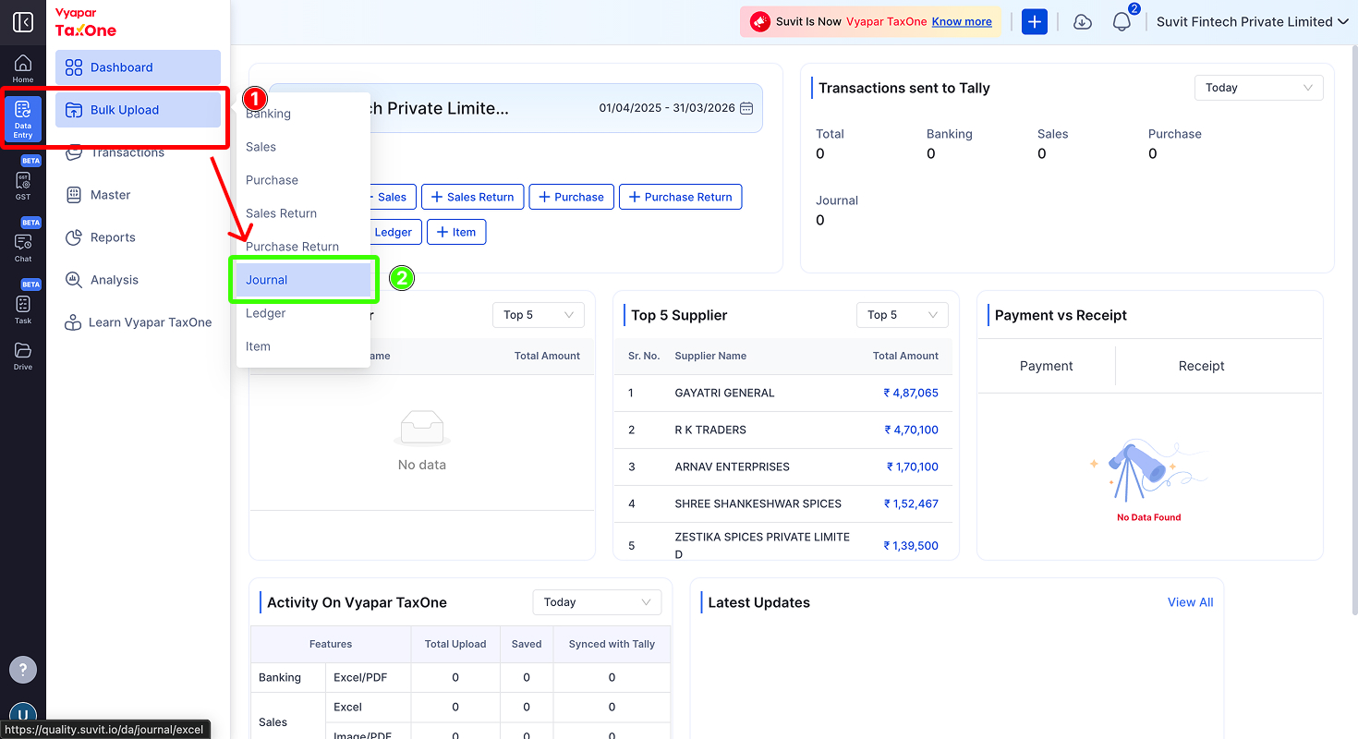Select Bulk Upload in the side menu
This screenshot has height=739, width=1358.
tap(138, 110)
